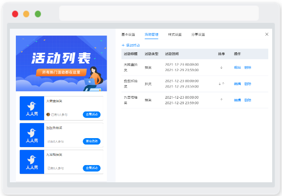The width and height of the screenshot is (282, 196).
Task: Edit the 刮刮乐抽奖 activity
Action: pyautogui.click(x=237, y=84)
